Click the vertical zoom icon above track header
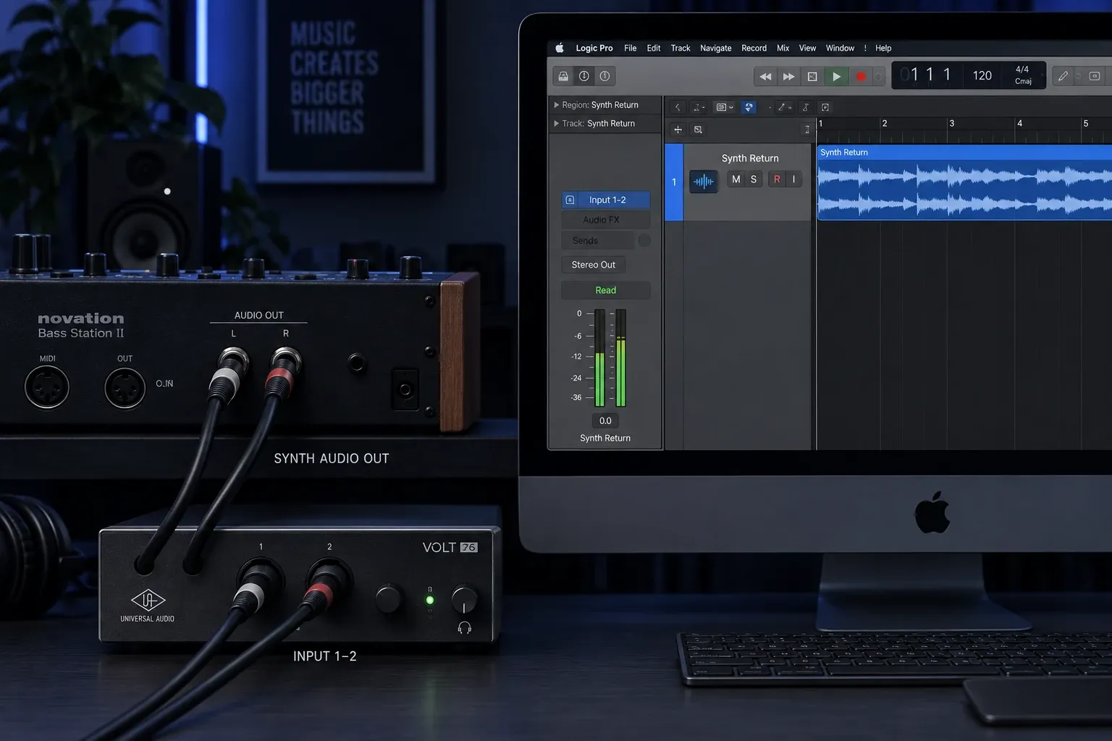The image size is (1112, 741). coord(806,130)
